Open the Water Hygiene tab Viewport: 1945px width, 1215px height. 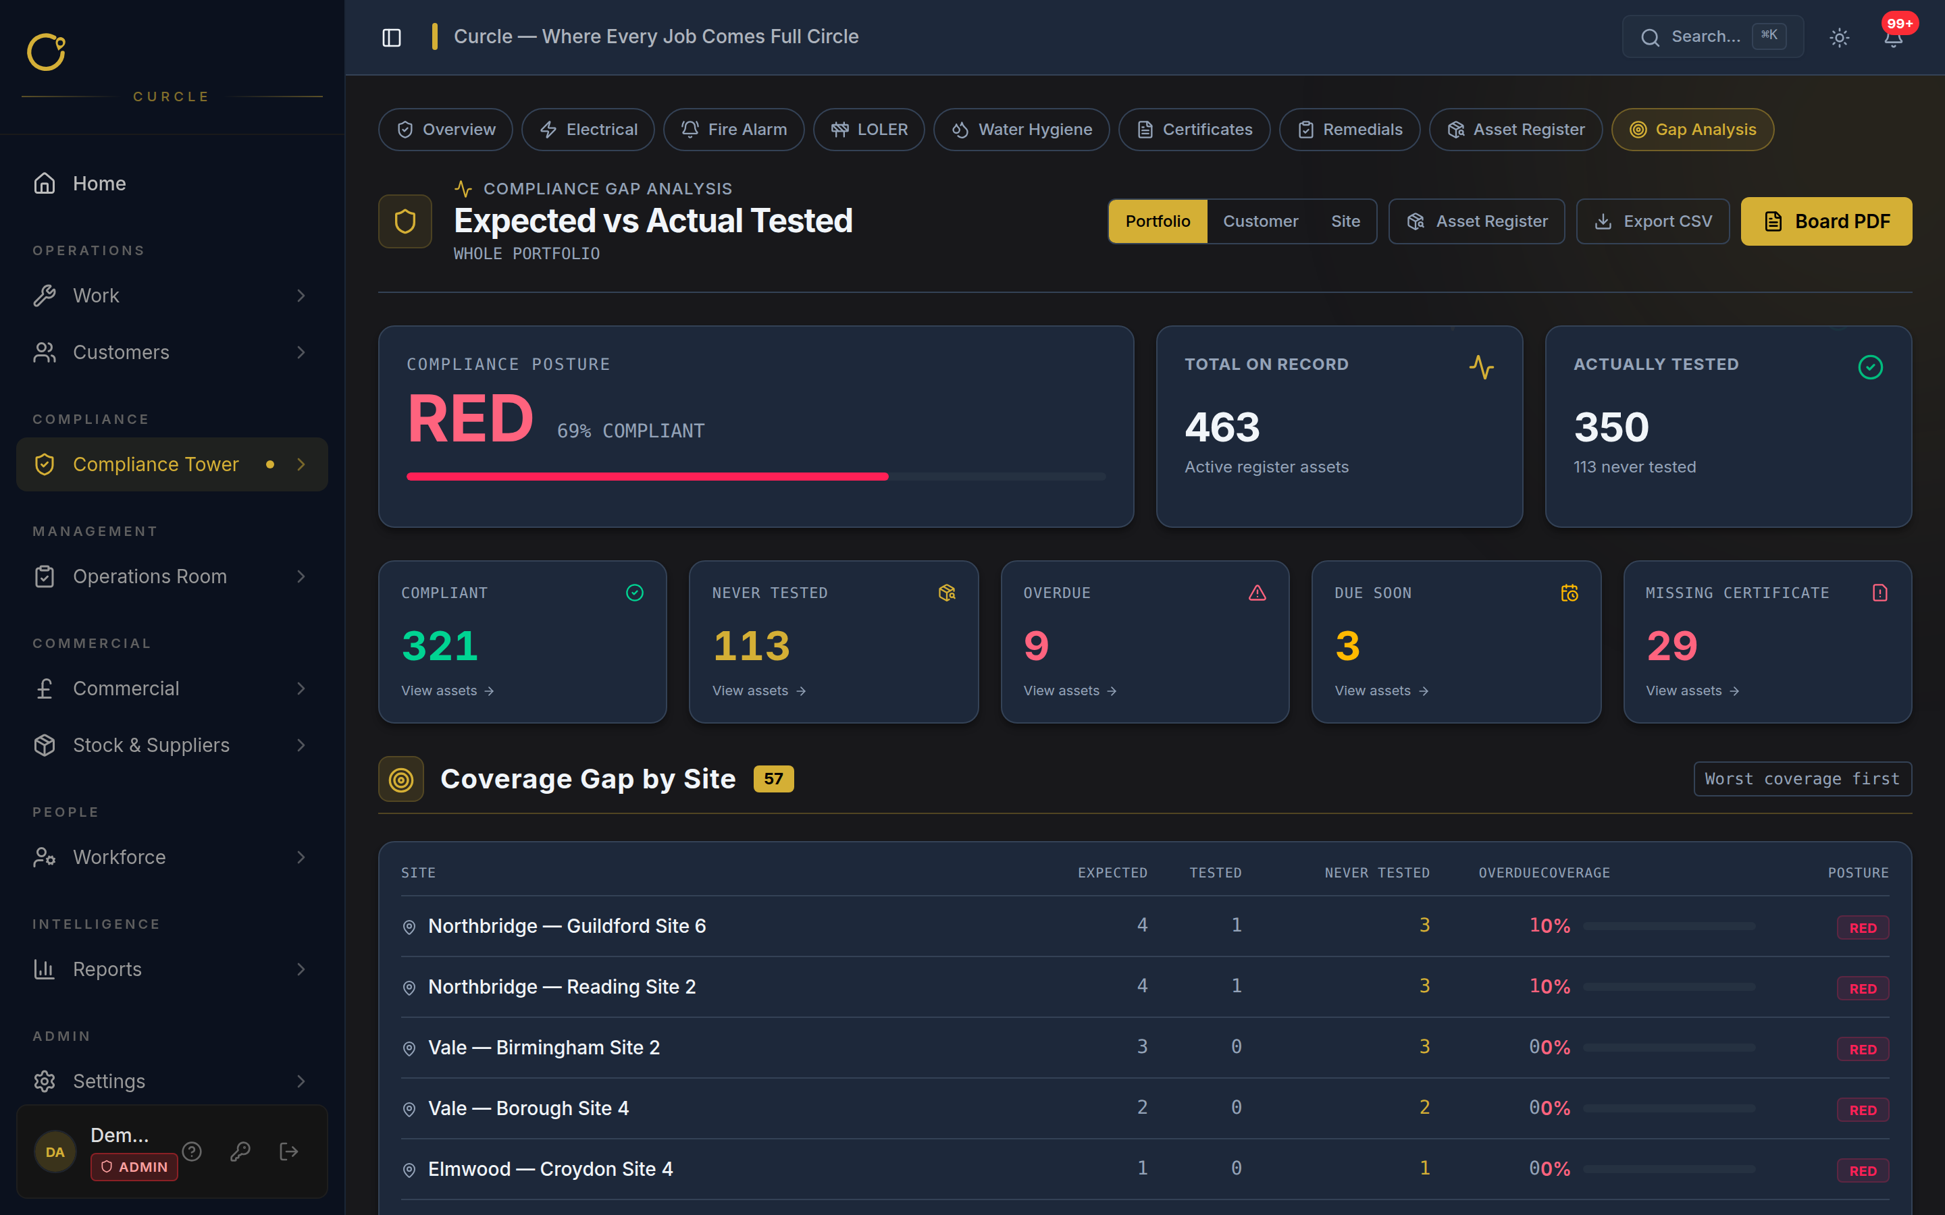[1020, 130]
